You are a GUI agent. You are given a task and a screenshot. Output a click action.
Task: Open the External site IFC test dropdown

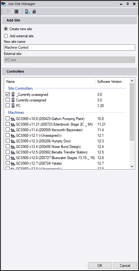coord(70,60)
